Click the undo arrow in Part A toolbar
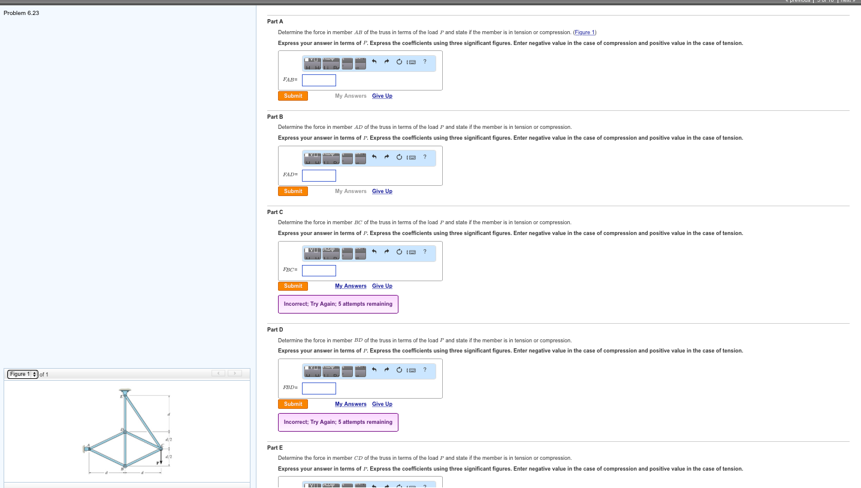The image size is (861, 488). pos(374,62)
